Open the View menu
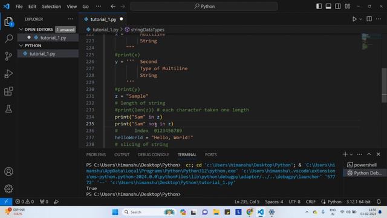 71,7
